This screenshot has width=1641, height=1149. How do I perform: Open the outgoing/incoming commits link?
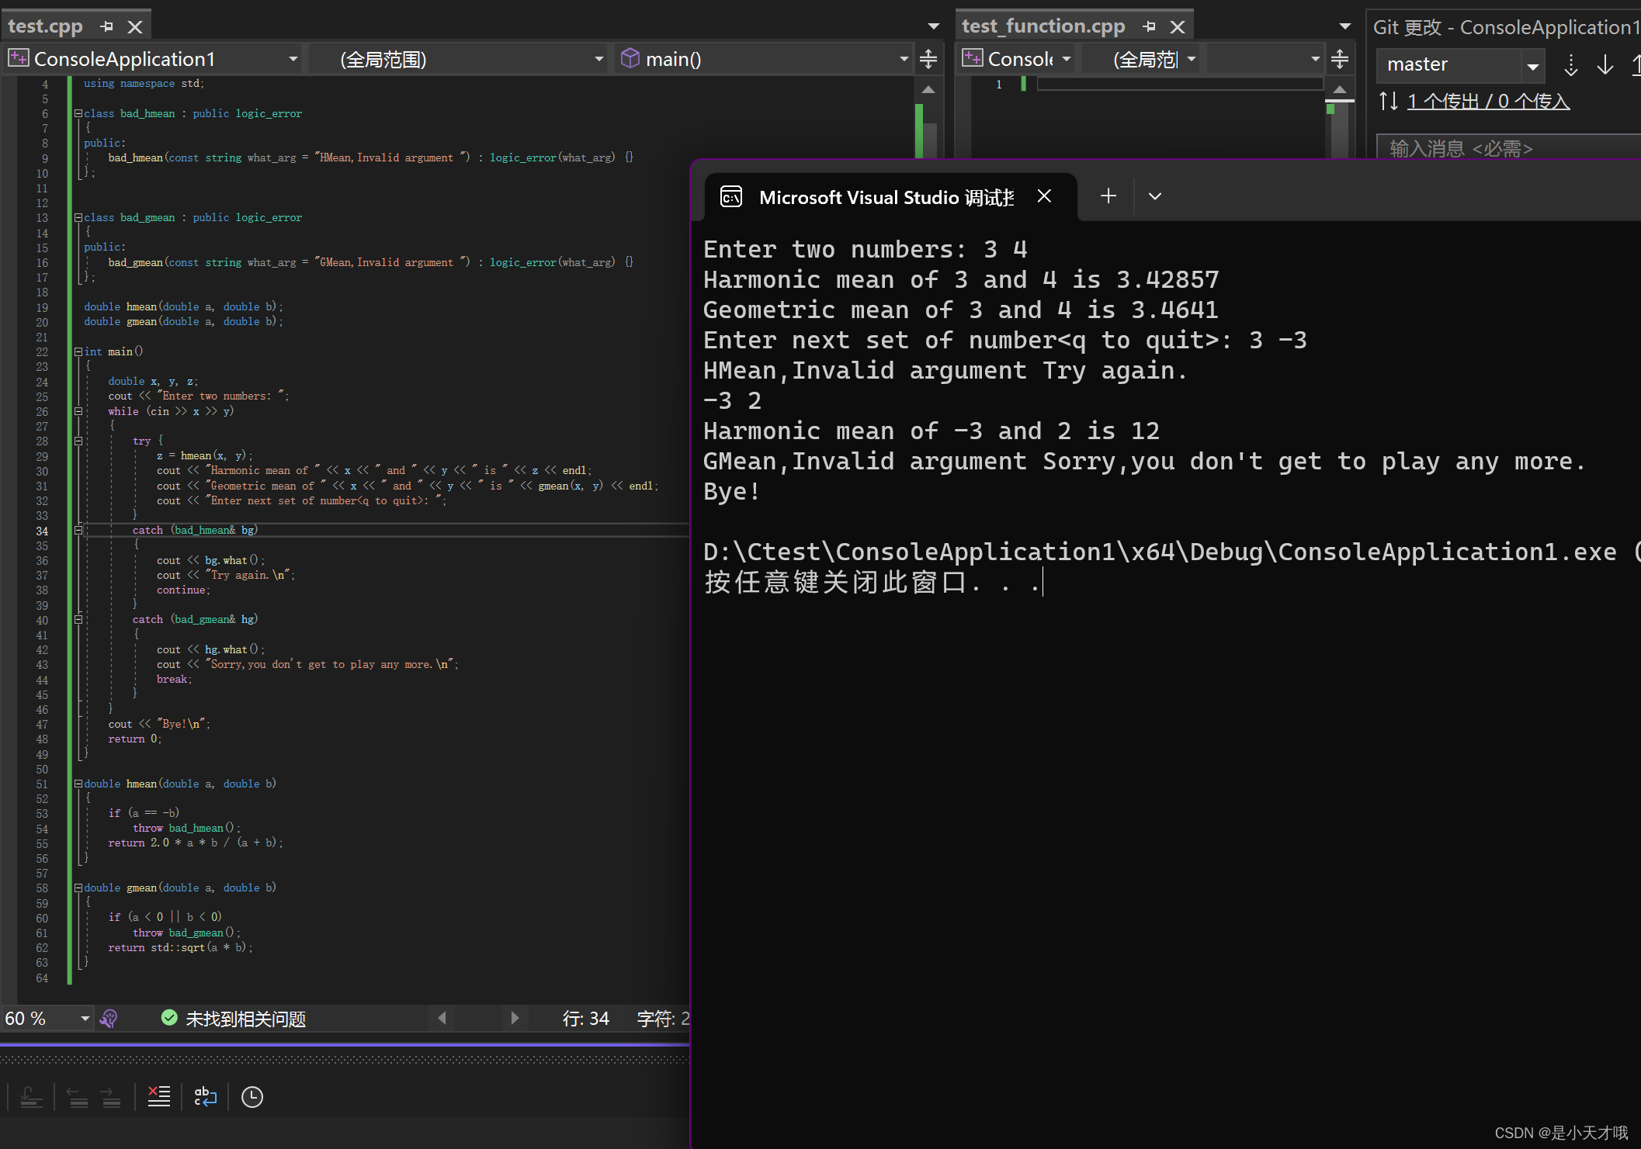(x=1488, y=101)
